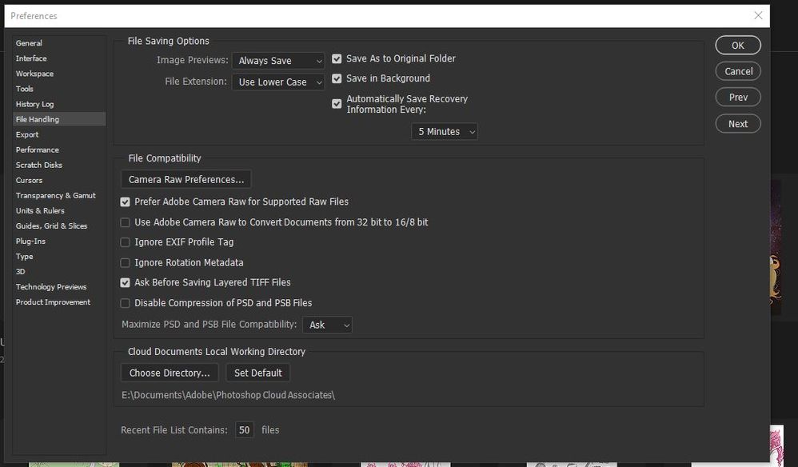Open Maximize PSD and PSB Compatibility dropdown
798x467 pixels.
point(327,325)
